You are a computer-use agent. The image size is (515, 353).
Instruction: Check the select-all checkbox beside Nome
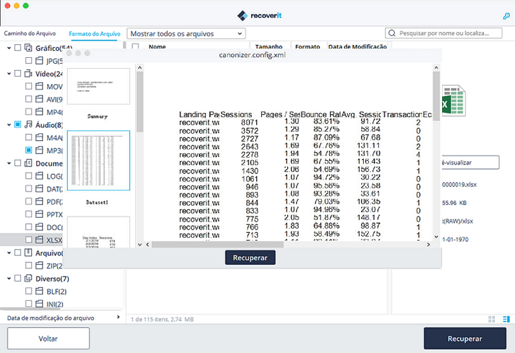pyautogui.click(x=135, y=46)
